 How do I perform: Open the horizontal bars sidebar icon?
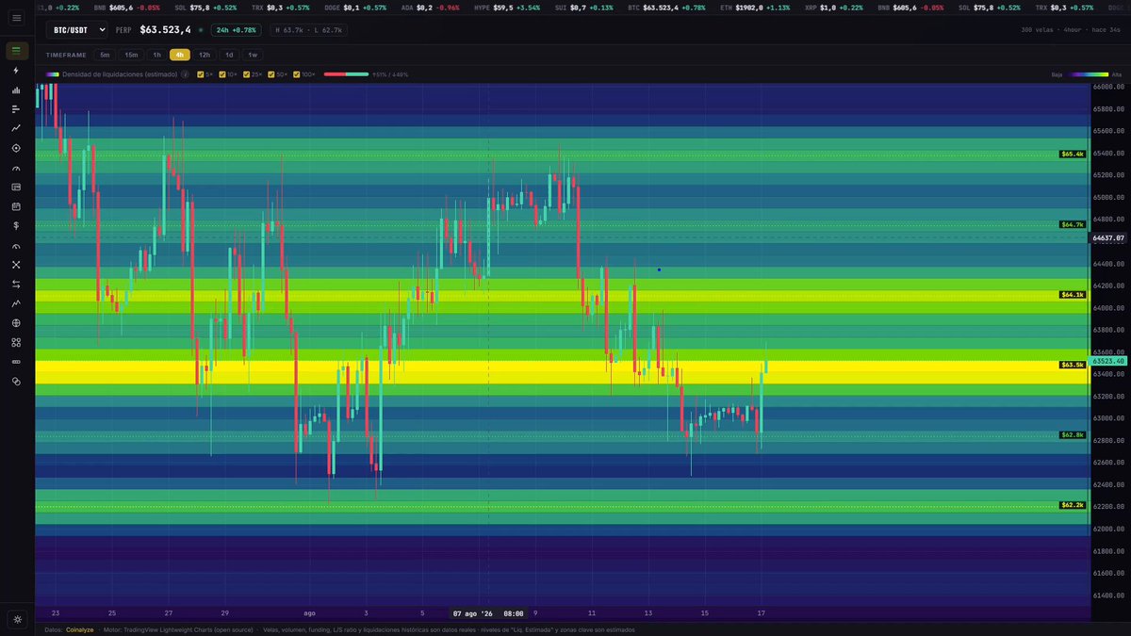tap(16, 109)
